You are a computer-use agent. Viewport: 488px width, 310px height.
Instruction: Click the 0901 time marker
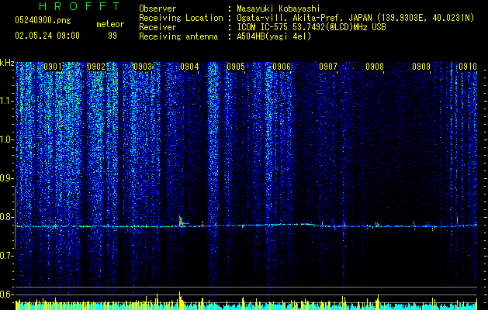coord(53,67)
